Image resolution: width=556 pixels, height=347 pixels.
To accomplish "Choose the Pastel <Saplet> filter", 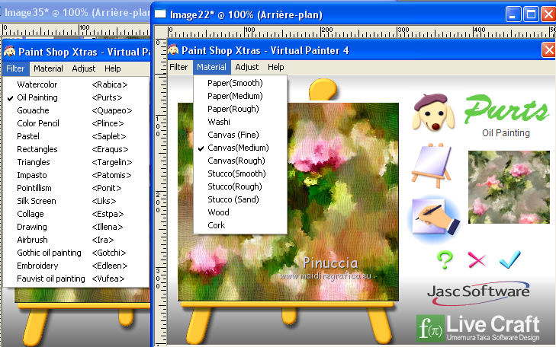I will click(x=76, y=136).
